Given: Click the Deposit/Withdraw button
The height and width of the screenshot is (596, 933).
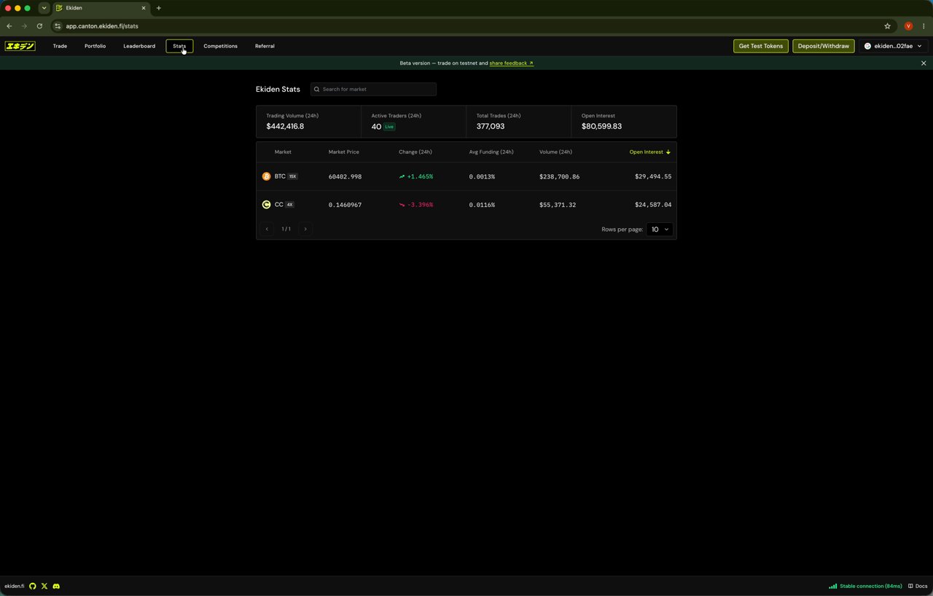Looking at the screenshot, I should pyautogui.click(x=823, y=46).
